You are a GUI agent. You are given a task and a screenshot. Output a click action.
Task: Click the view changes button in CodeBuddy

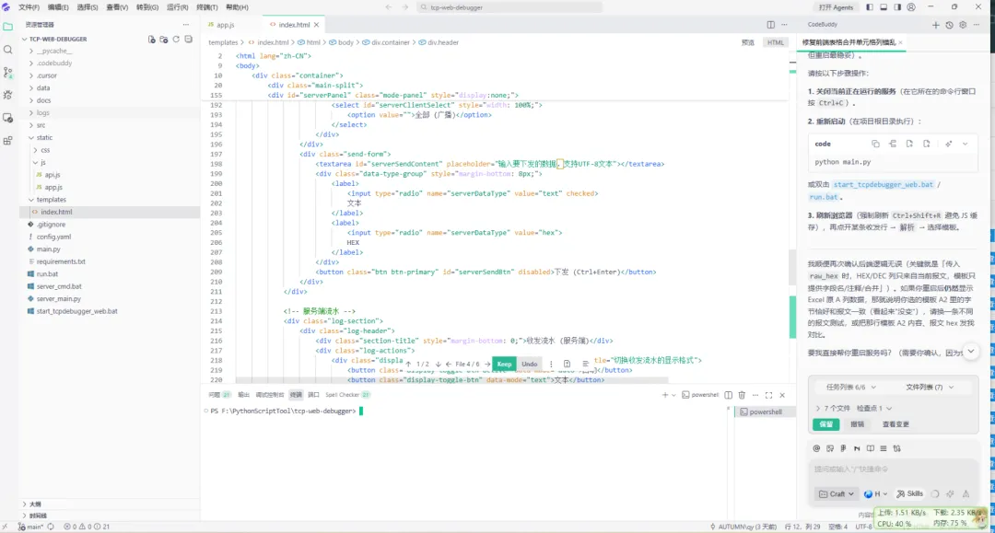pyautogui.click(x=895, y=424)
